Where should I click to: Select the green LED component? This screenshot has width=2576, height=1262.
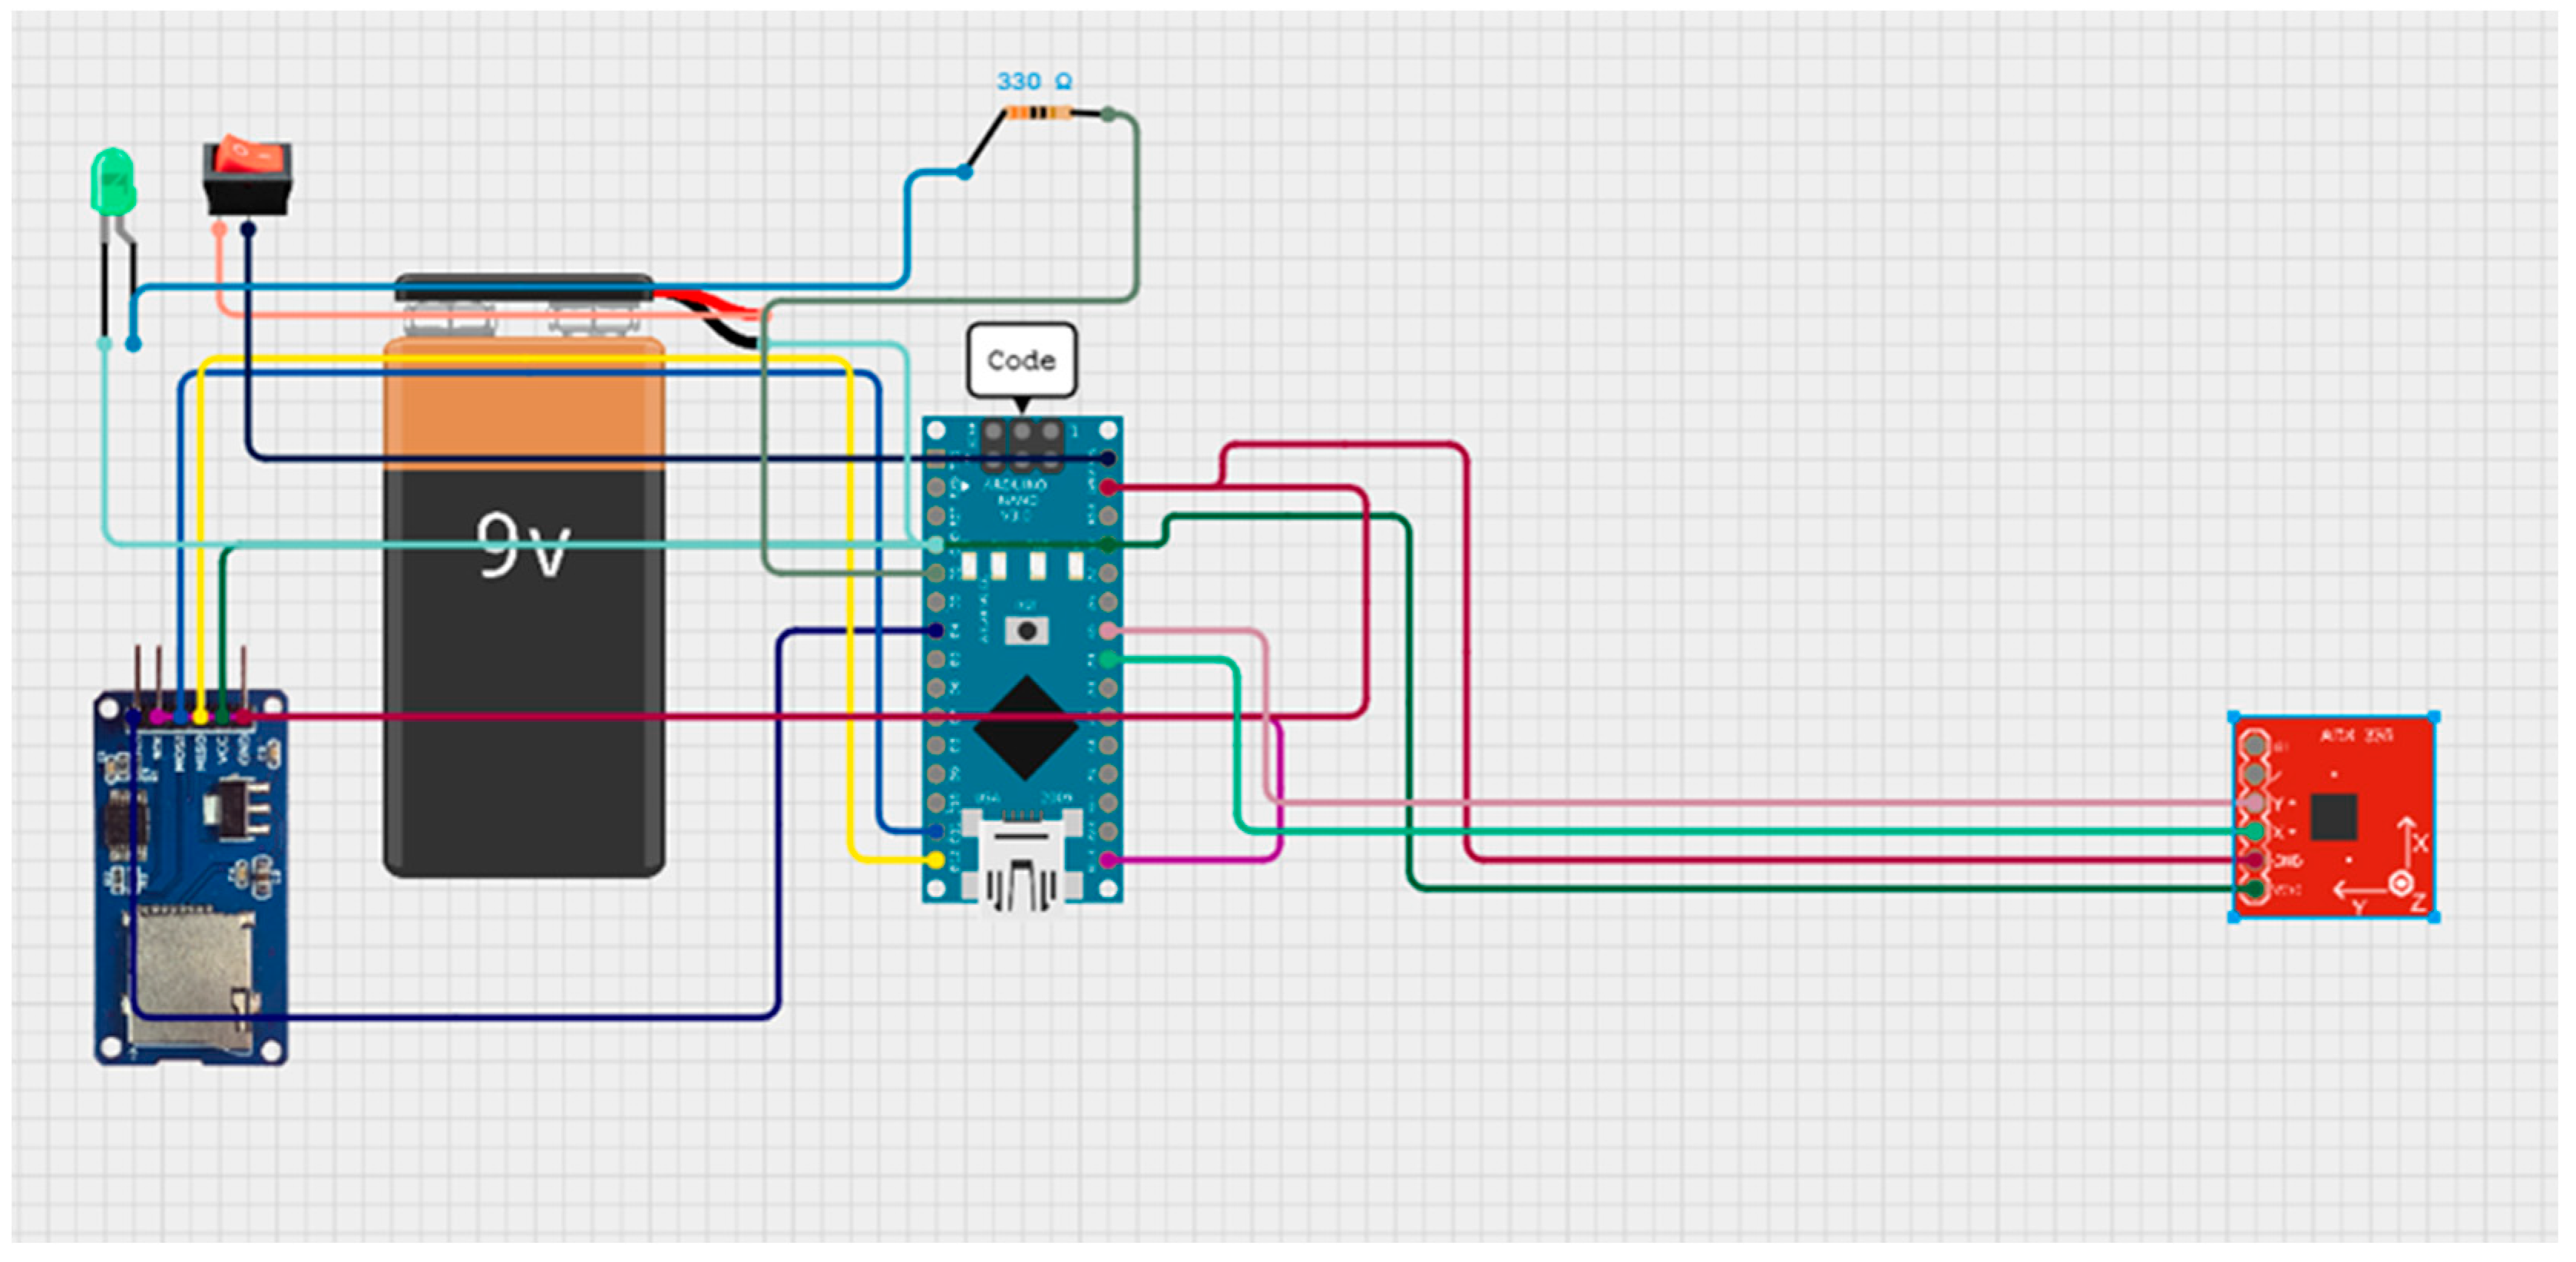coord(112,182)
